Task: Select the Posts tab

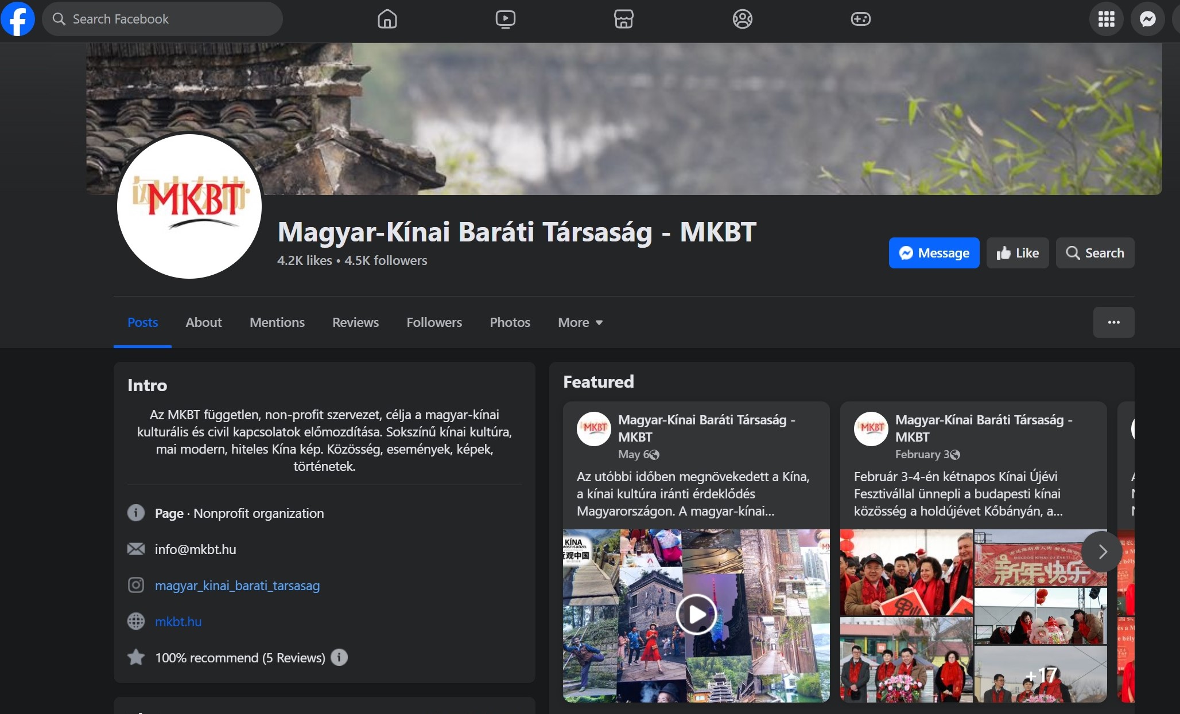Action: click(142, 322)
